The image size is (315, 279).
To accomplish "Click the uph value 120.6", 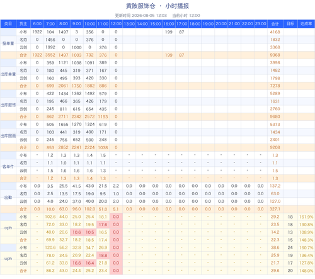I will click(50, 248).
